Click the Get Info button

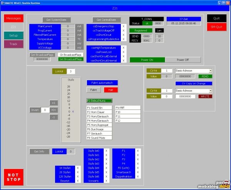coord(39,151)
